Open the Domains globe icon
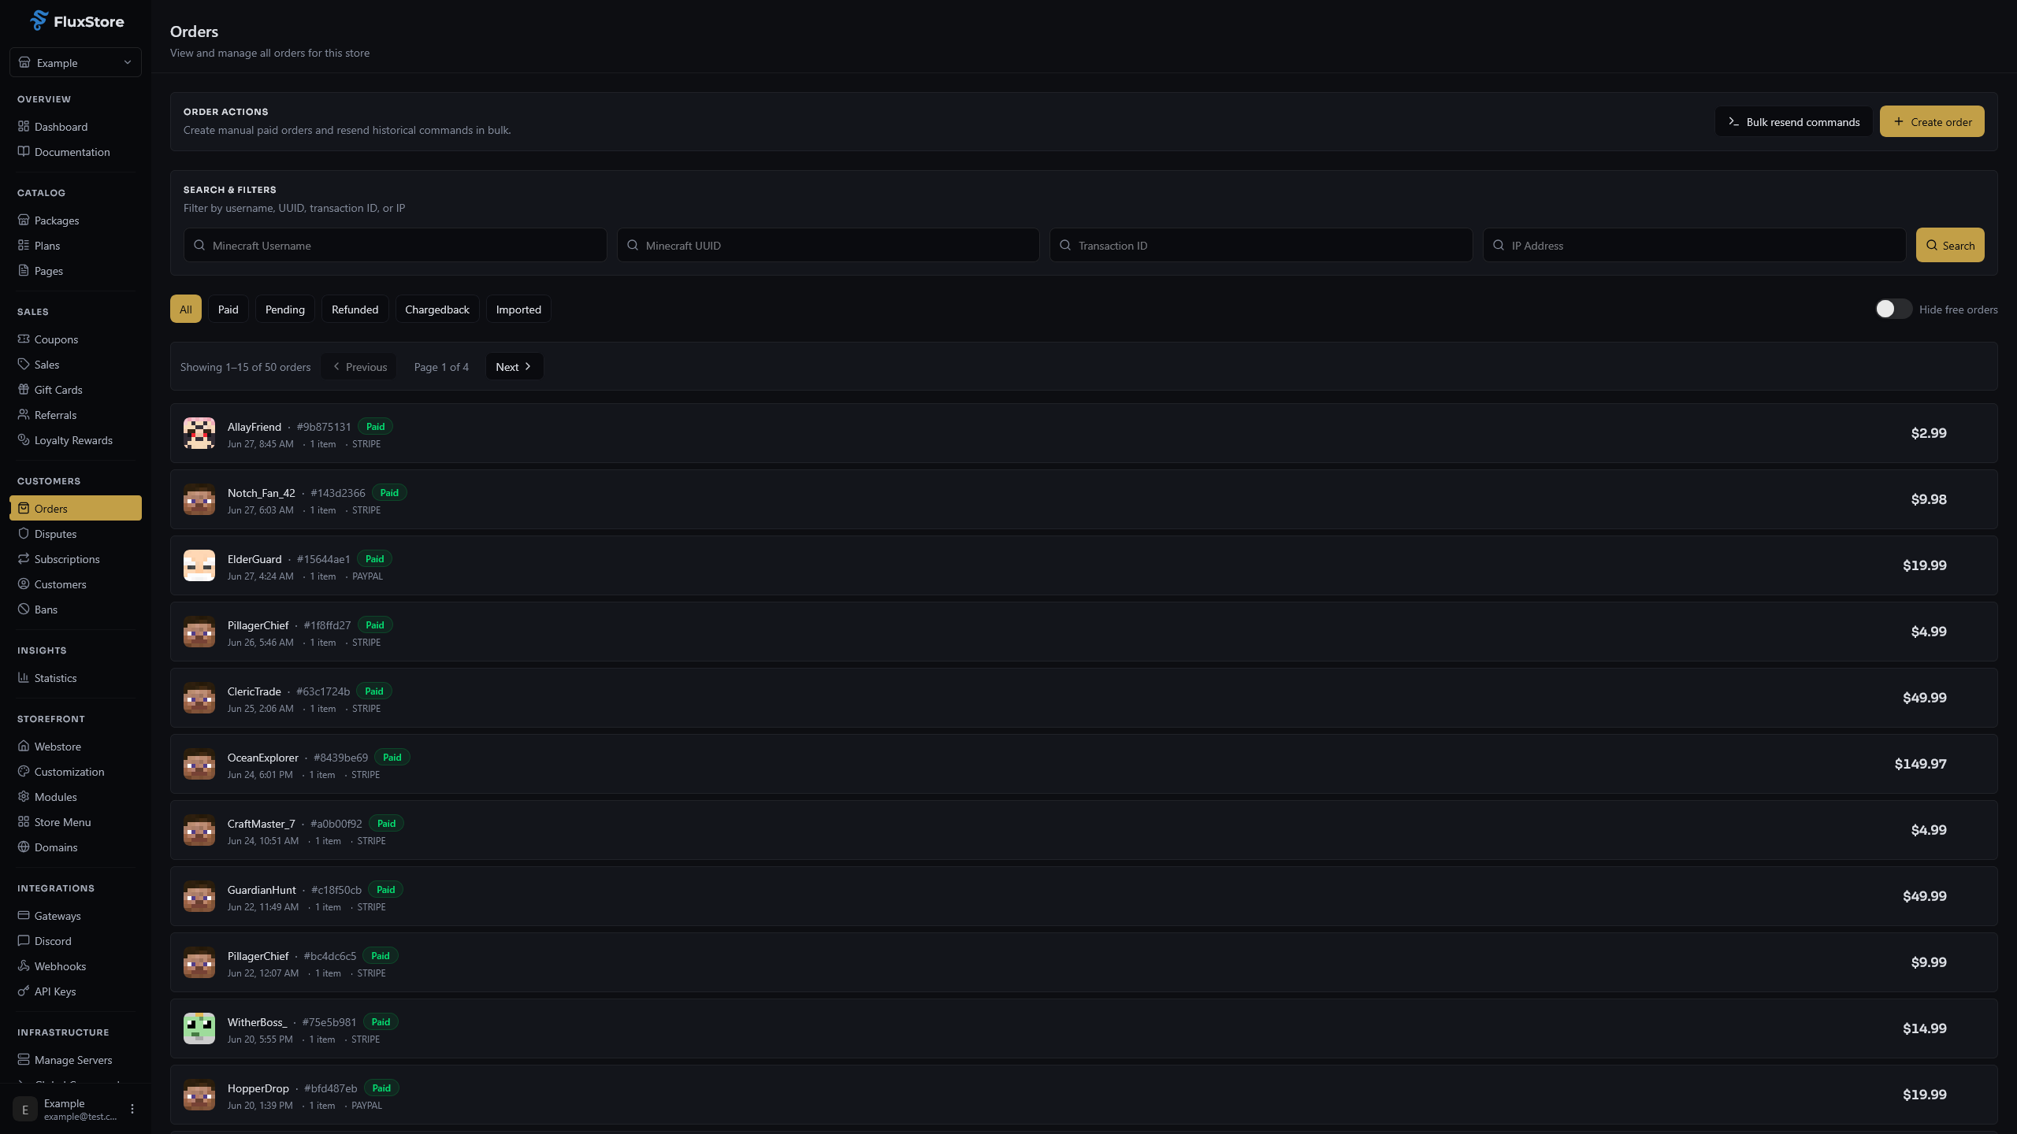 click(24, 847)
